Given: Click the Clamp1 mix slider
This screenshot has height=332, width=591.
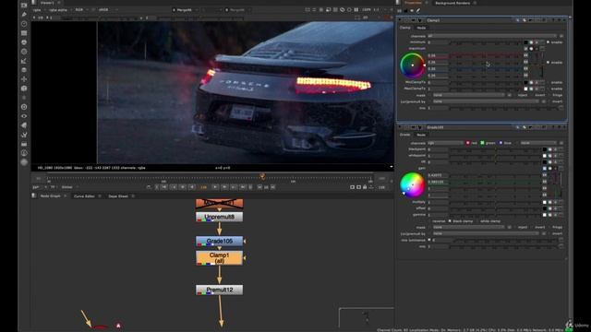Looking at the screenshot, I should click(x=505, y=108).
